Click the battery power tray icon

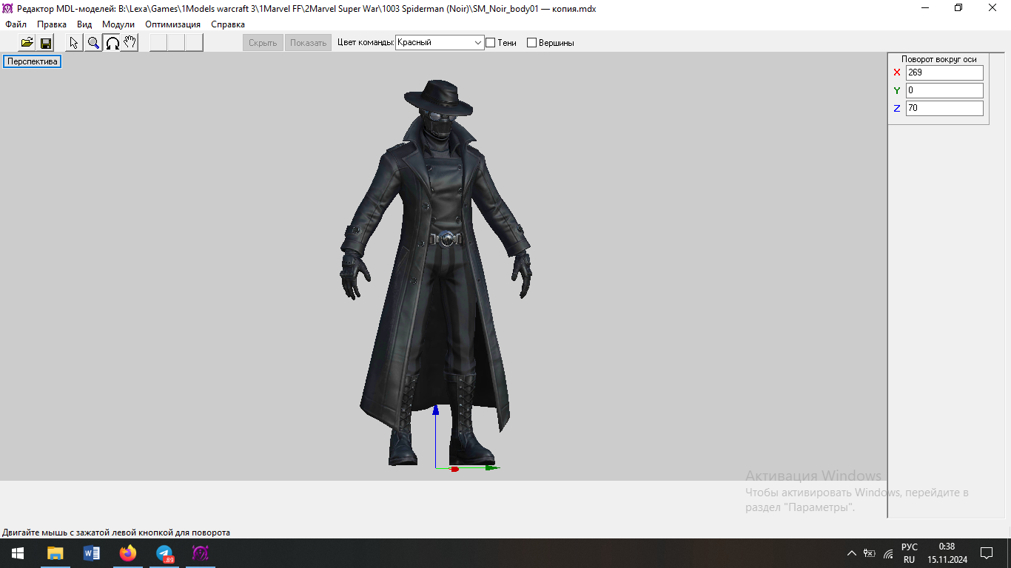(870, 553)
